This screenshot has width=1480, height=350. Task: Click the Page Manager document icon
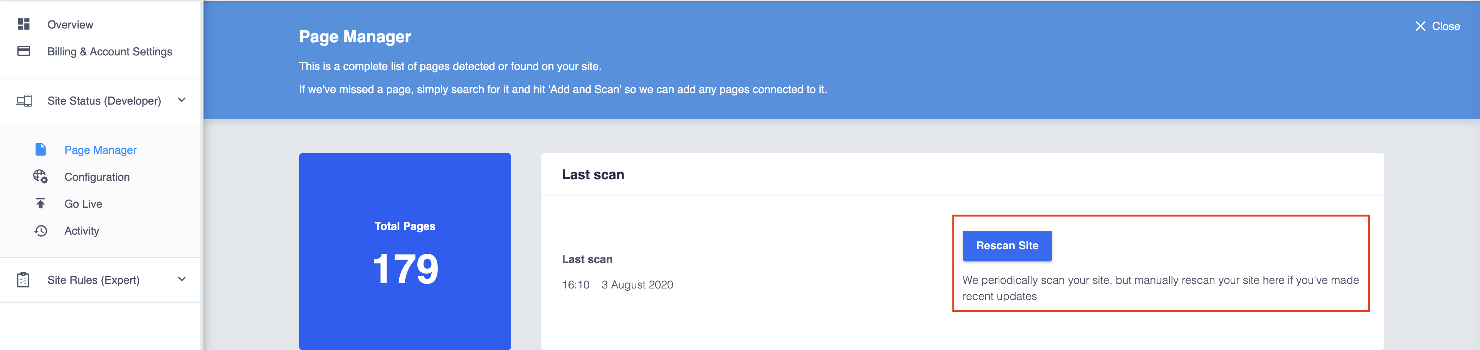(41, 150)
